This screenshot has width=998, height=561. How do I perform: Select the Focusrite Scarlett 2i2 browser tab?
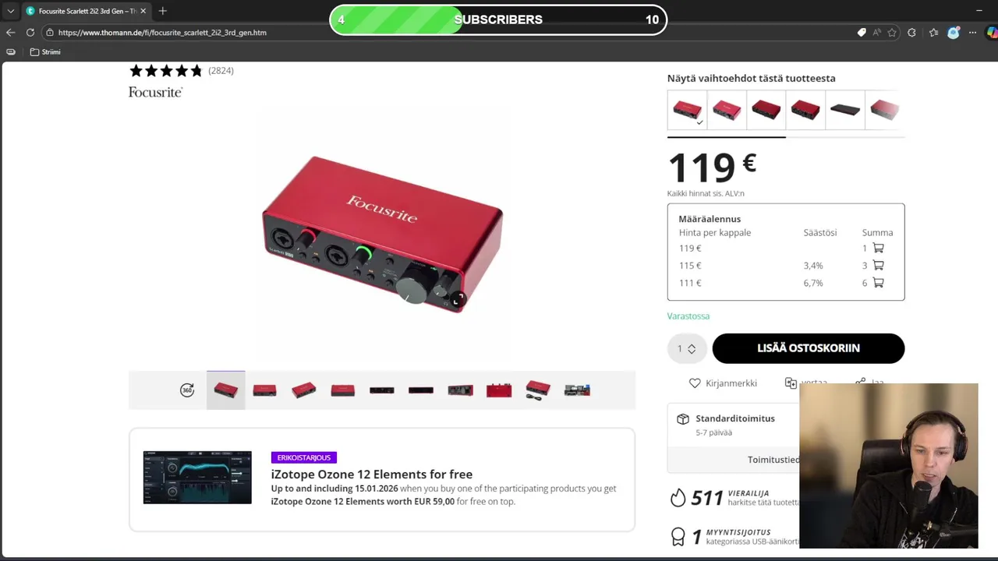coord(84,11)
